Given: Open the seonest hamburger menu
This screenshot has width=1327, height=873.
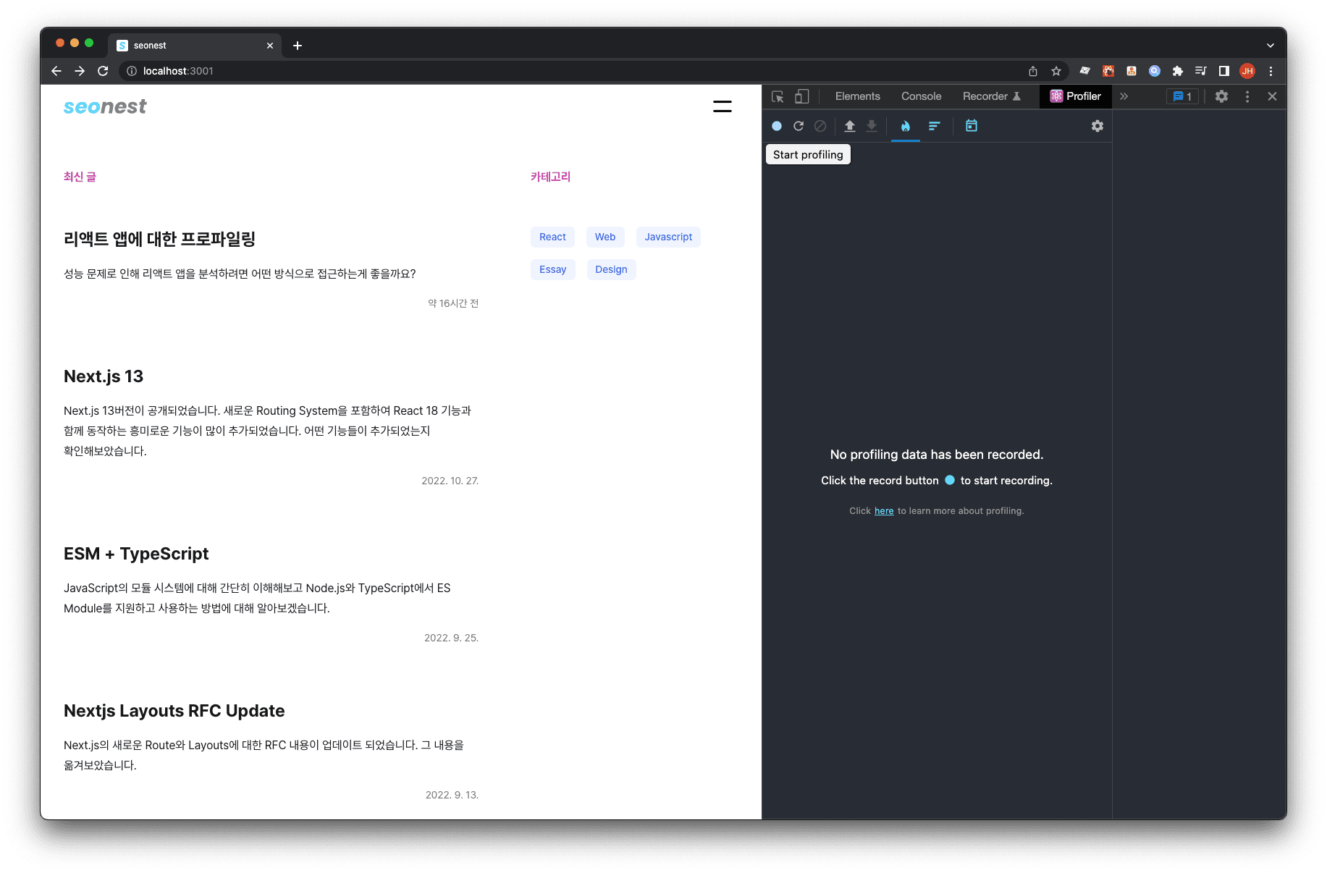Looking at the screenshot, I should 722,106.
